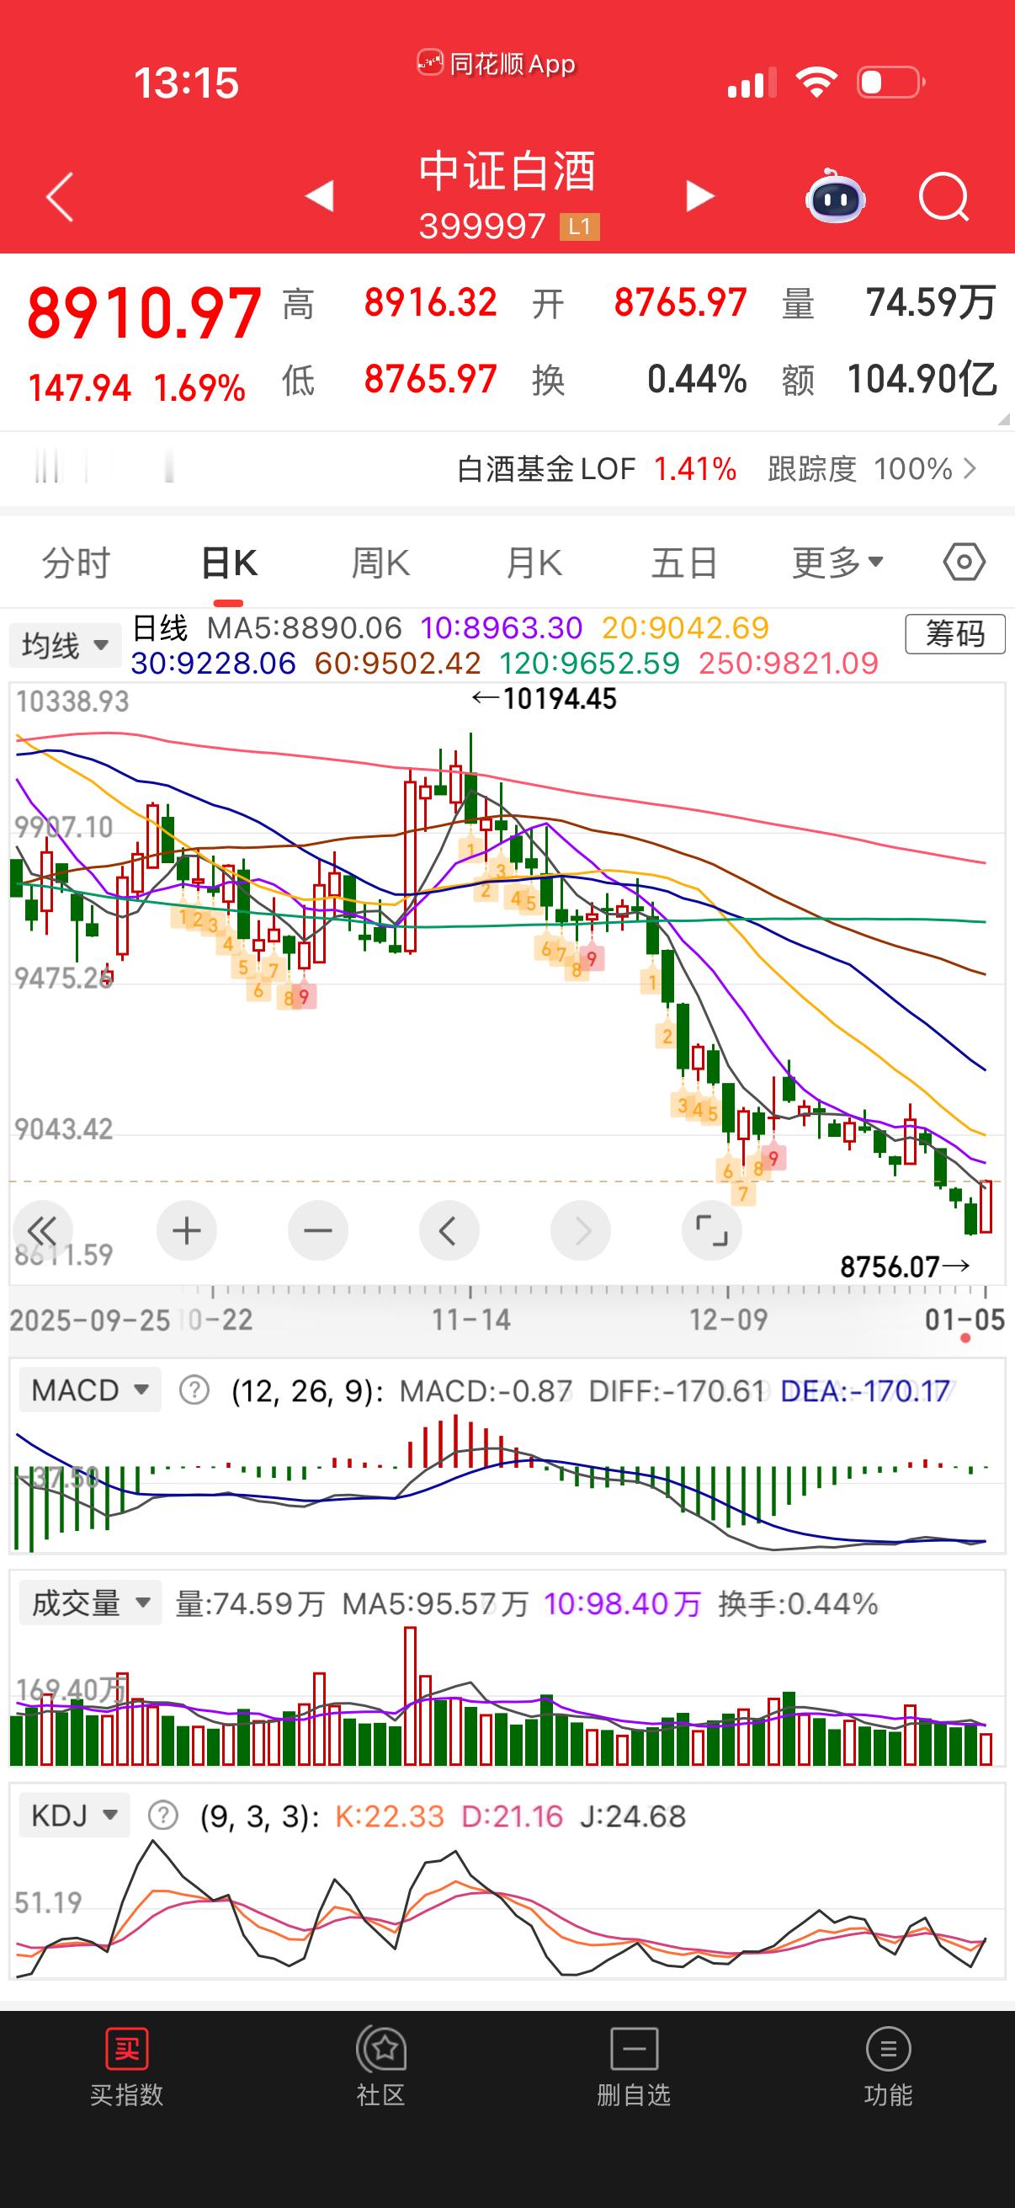Move chart cursor left one candle
Viewport: 1015px width, 2208px height.
(449, 1231)
